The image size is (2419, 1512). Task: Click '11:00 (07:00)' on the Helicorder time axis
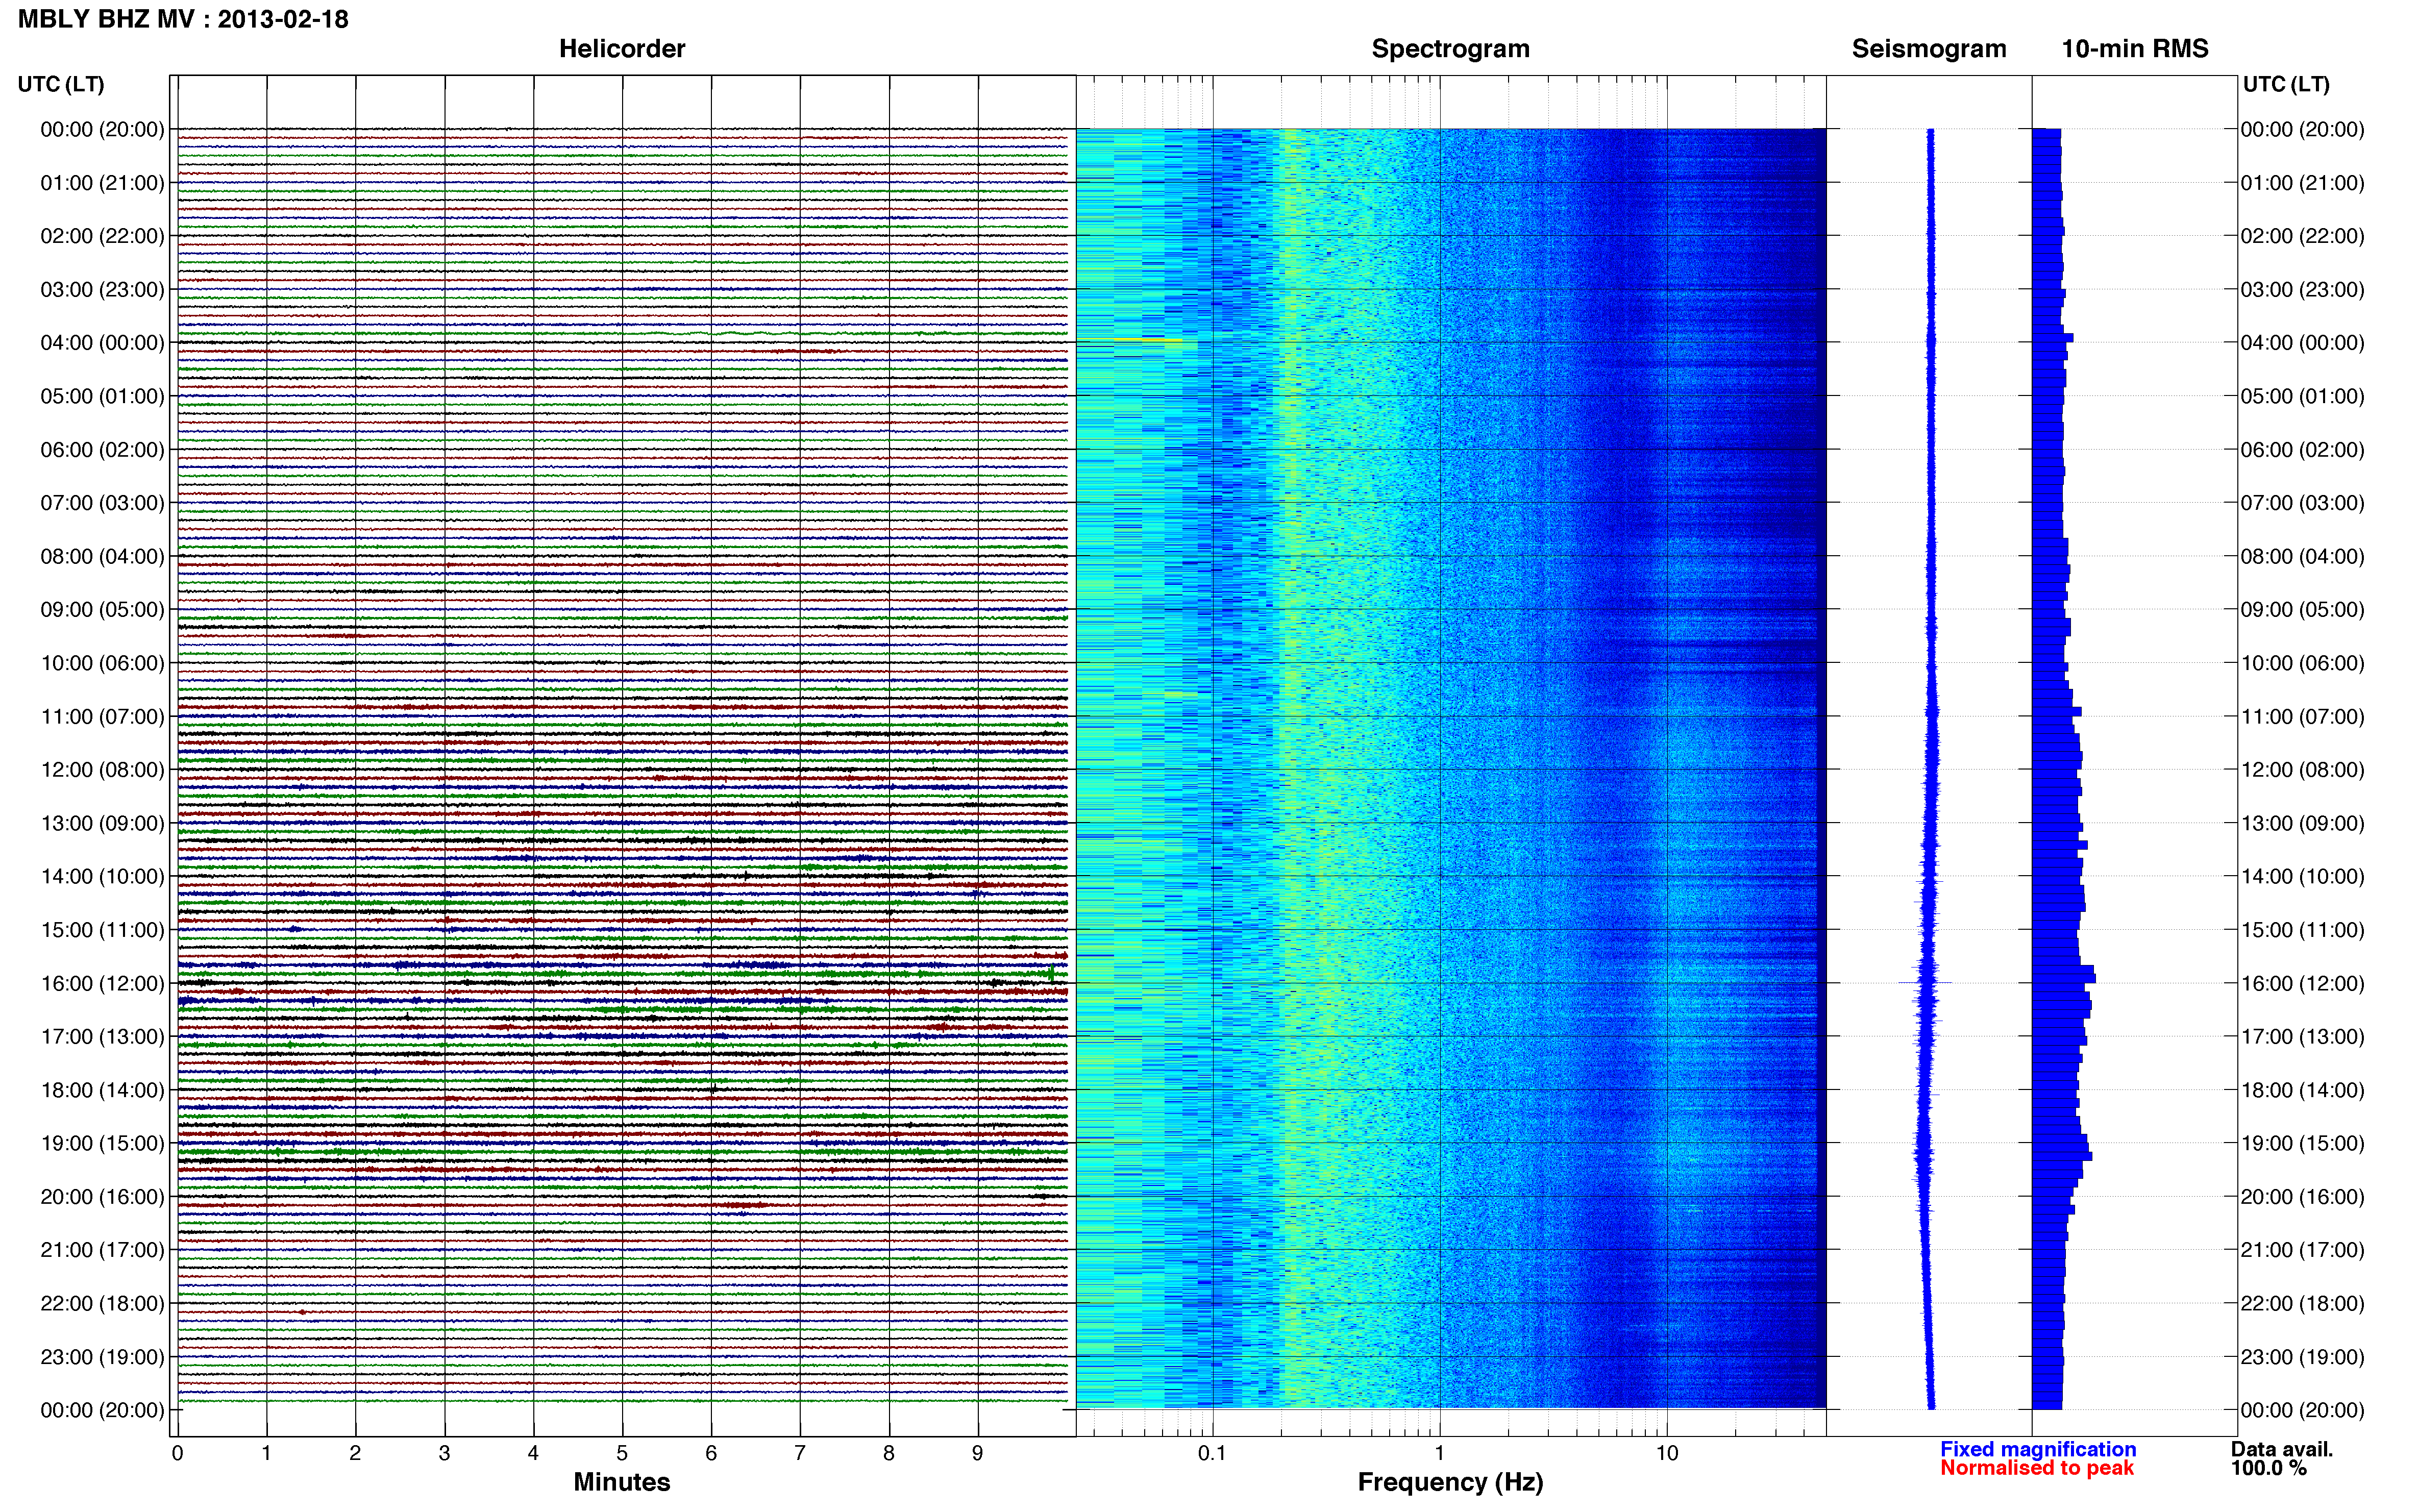point(103,716)
